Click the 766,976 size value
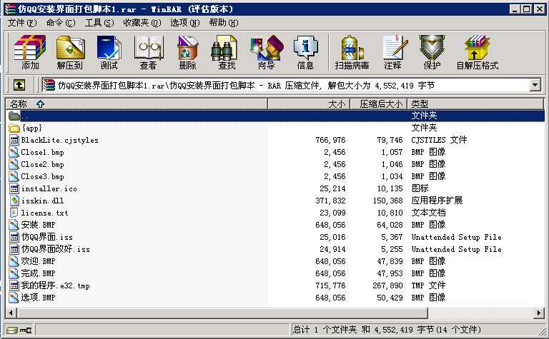The height and width of the screenshot is (339, 549). pos(330,140)
